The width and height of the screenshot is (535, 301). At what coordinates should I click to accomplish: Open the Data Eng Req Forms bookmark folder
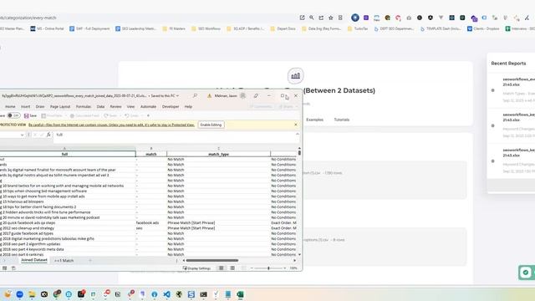[x=321, y=29]
